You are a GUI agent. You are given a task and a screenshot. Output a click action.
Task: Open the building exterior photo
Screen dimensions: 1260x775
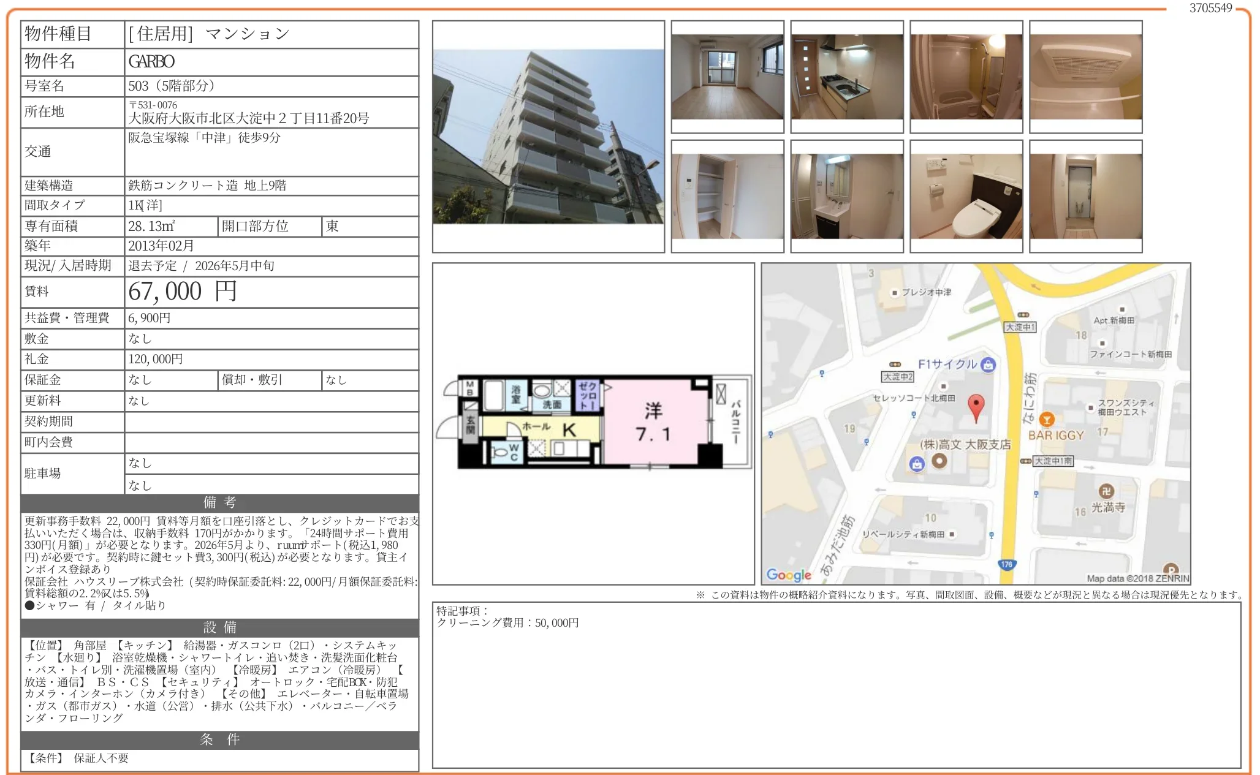pos(548,137)
